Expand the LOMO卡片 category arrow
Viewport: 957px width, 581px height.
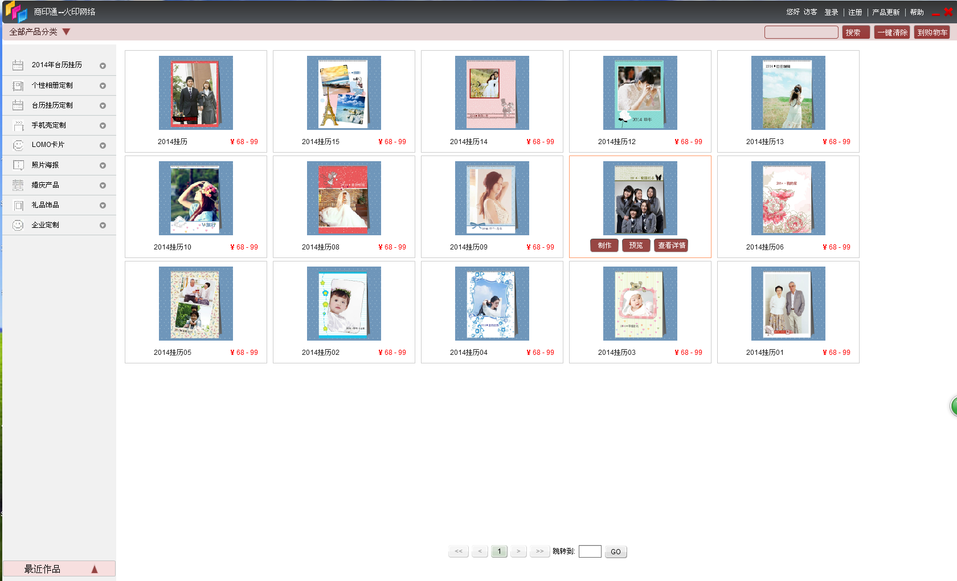coord(103,146)
